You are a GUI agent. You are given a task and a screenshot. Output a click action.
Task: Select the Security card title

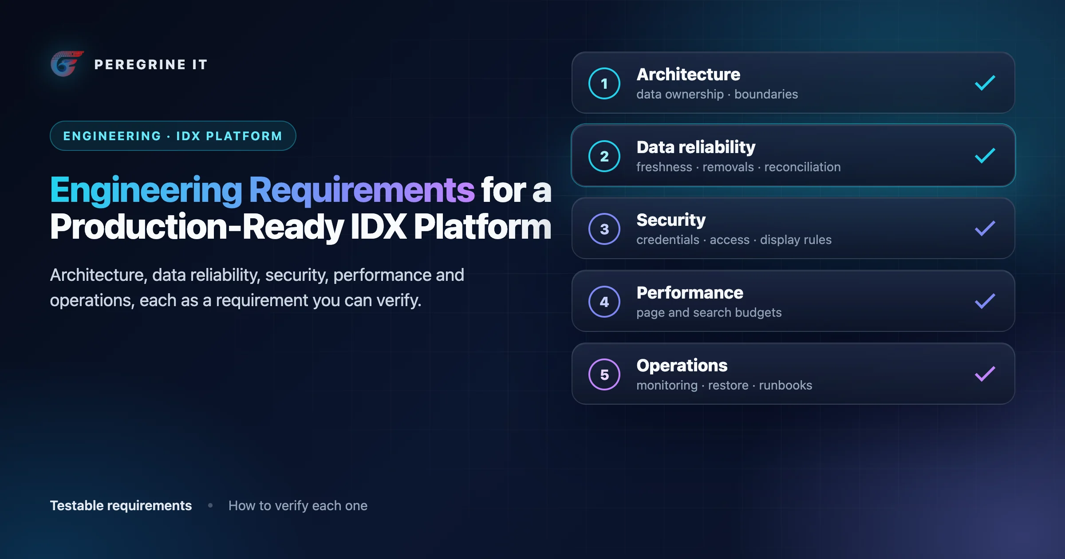pos(671,220)
